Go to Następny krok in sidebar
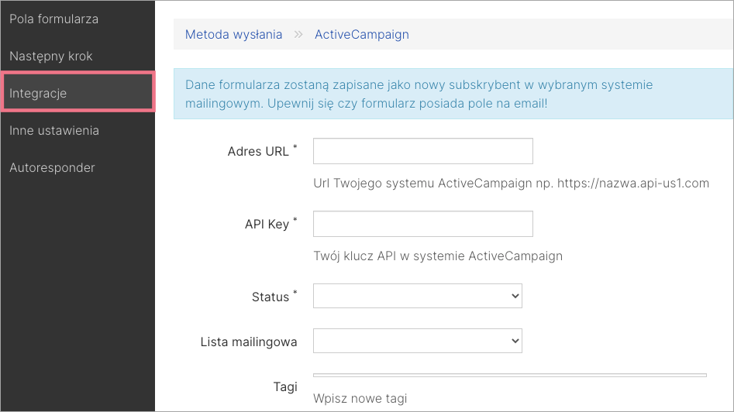734x412 pixels. tap(51, 56)
